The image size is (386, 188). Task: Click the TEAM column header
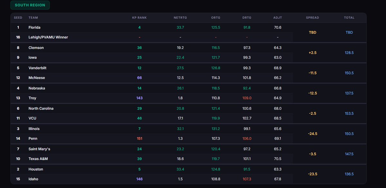[x=33, y=18]
